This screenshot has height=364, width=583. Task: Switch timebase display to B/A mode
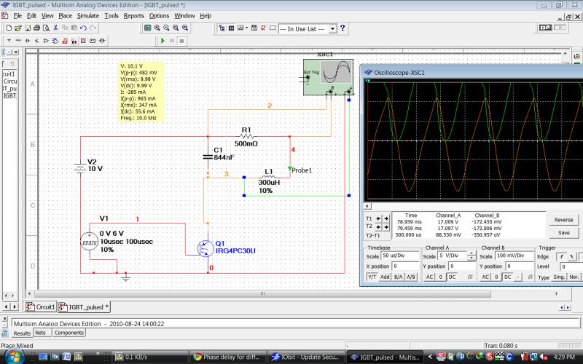click(x=398, y=277)
